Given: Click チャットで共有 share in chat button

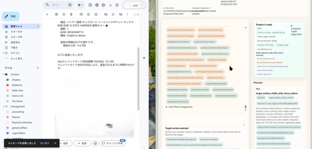Looking at the screenshot, I should pos(113,143).
